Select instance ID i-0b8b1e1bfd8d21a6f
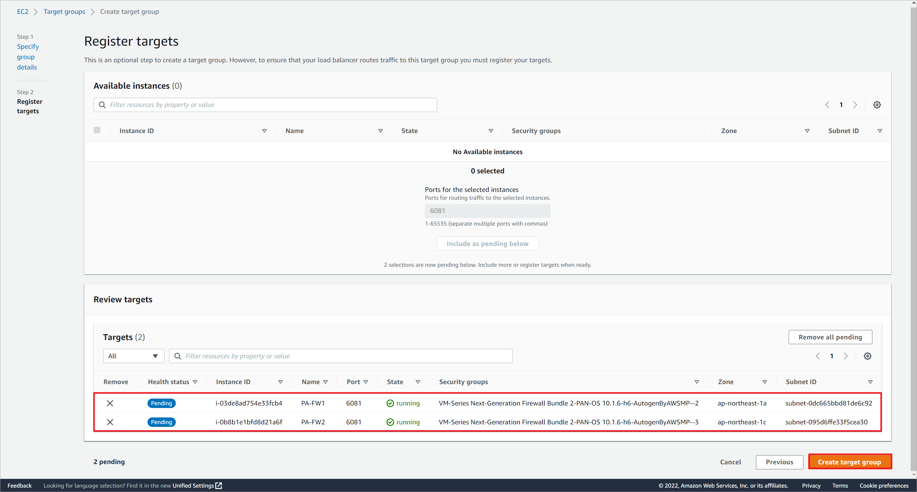This screenshot has height=492, width=917. (249, 422)
